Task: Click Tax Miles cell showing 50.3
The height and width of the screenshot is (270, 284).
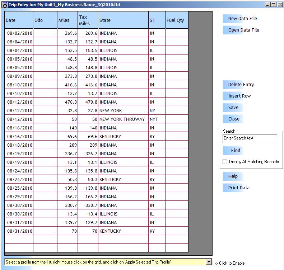Action: tap(88, 179)
